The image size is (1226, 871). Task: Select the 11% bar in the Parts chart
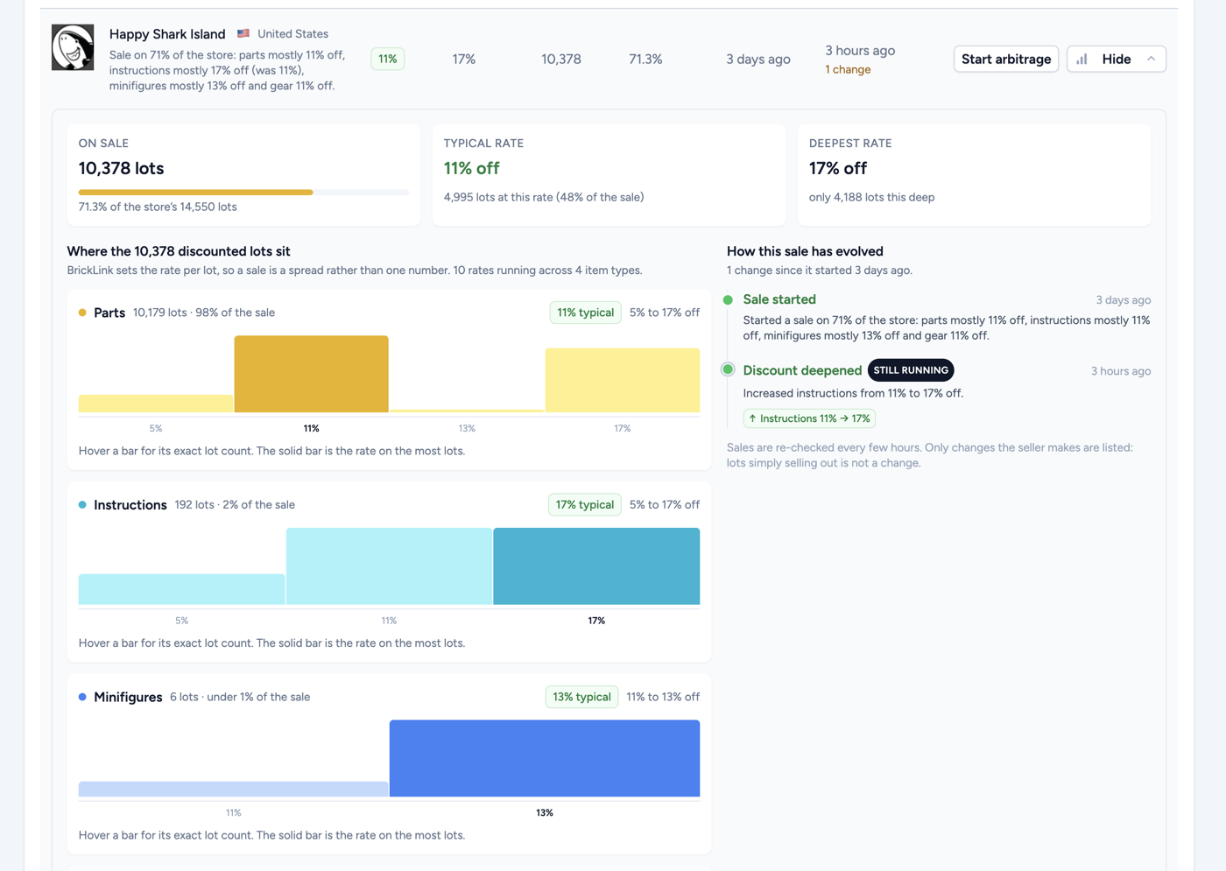click(x=311, y=374)
